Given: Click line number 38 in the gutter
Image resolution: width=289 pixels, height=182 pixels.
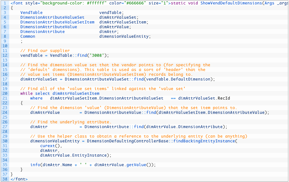Looking at the screenshot, I should pos(5,179).
